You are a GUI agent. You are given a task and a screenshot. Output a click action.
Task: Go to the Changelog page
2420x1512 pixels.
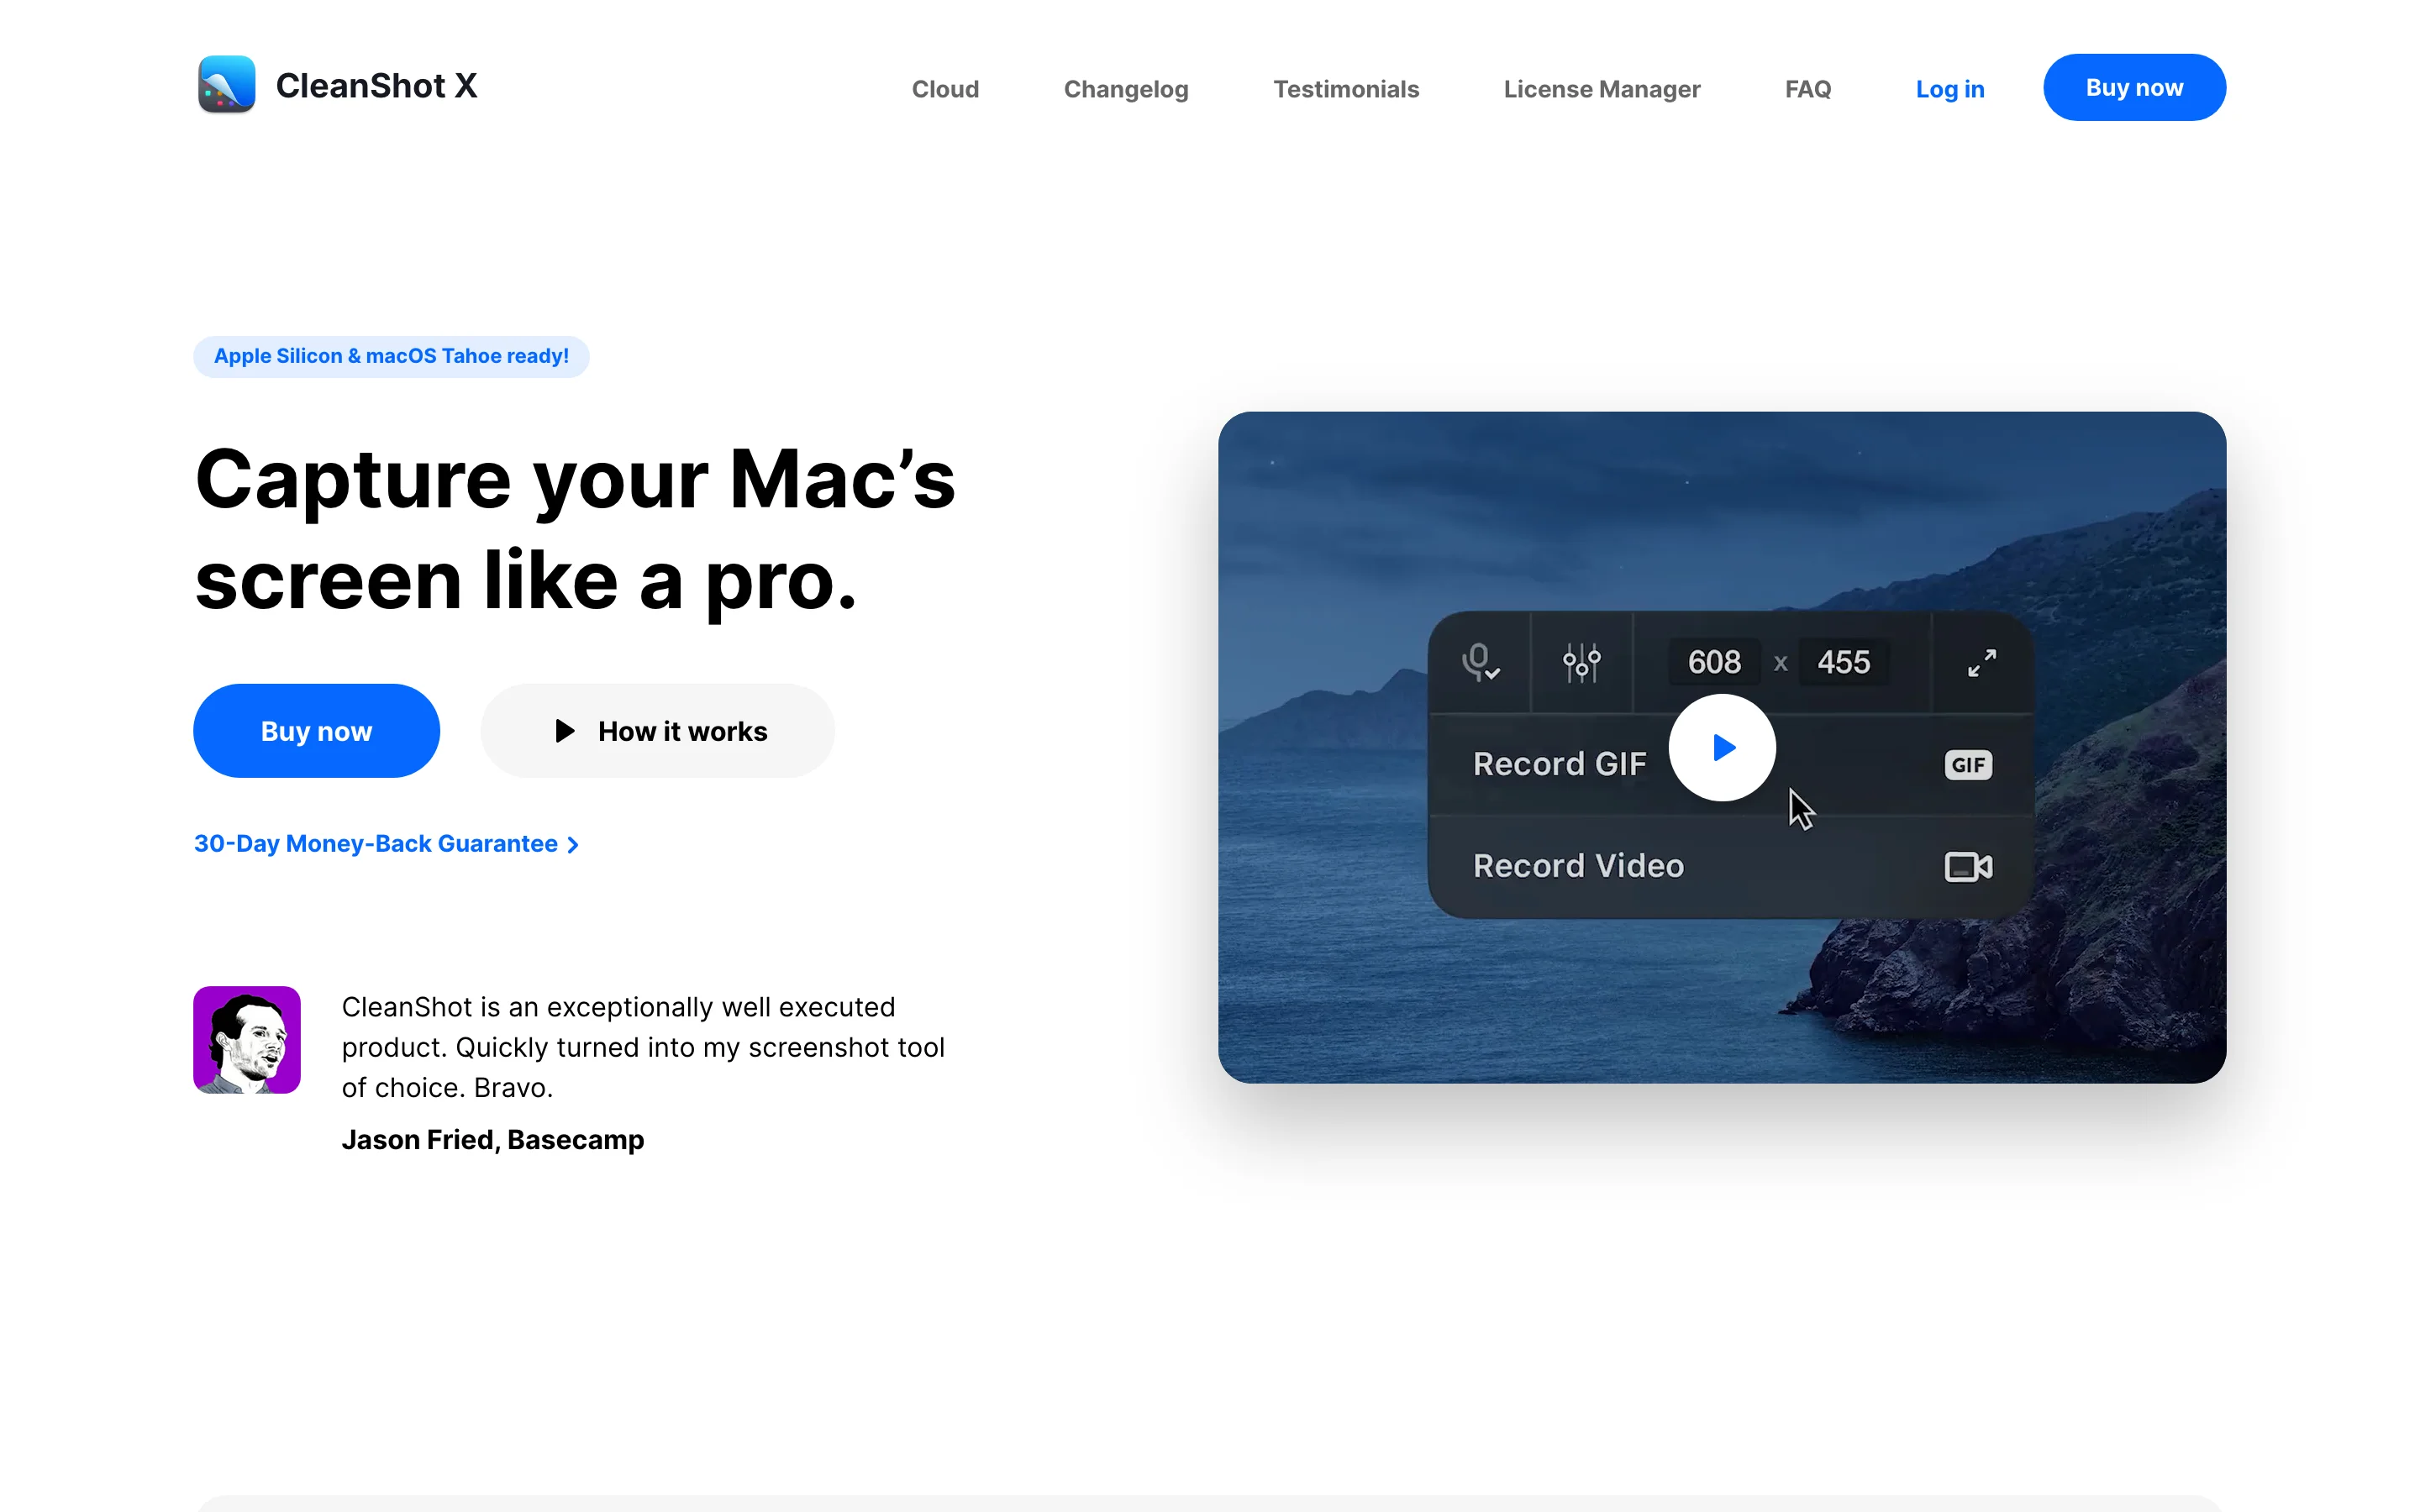(x=1126, y=89)
